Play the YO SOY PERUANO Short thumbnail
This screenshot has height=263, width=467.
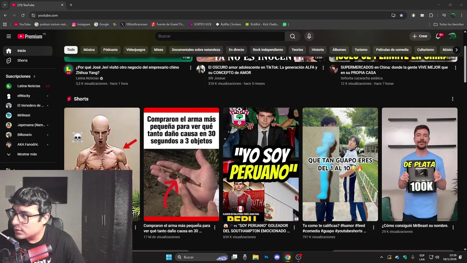coord(261,164)
